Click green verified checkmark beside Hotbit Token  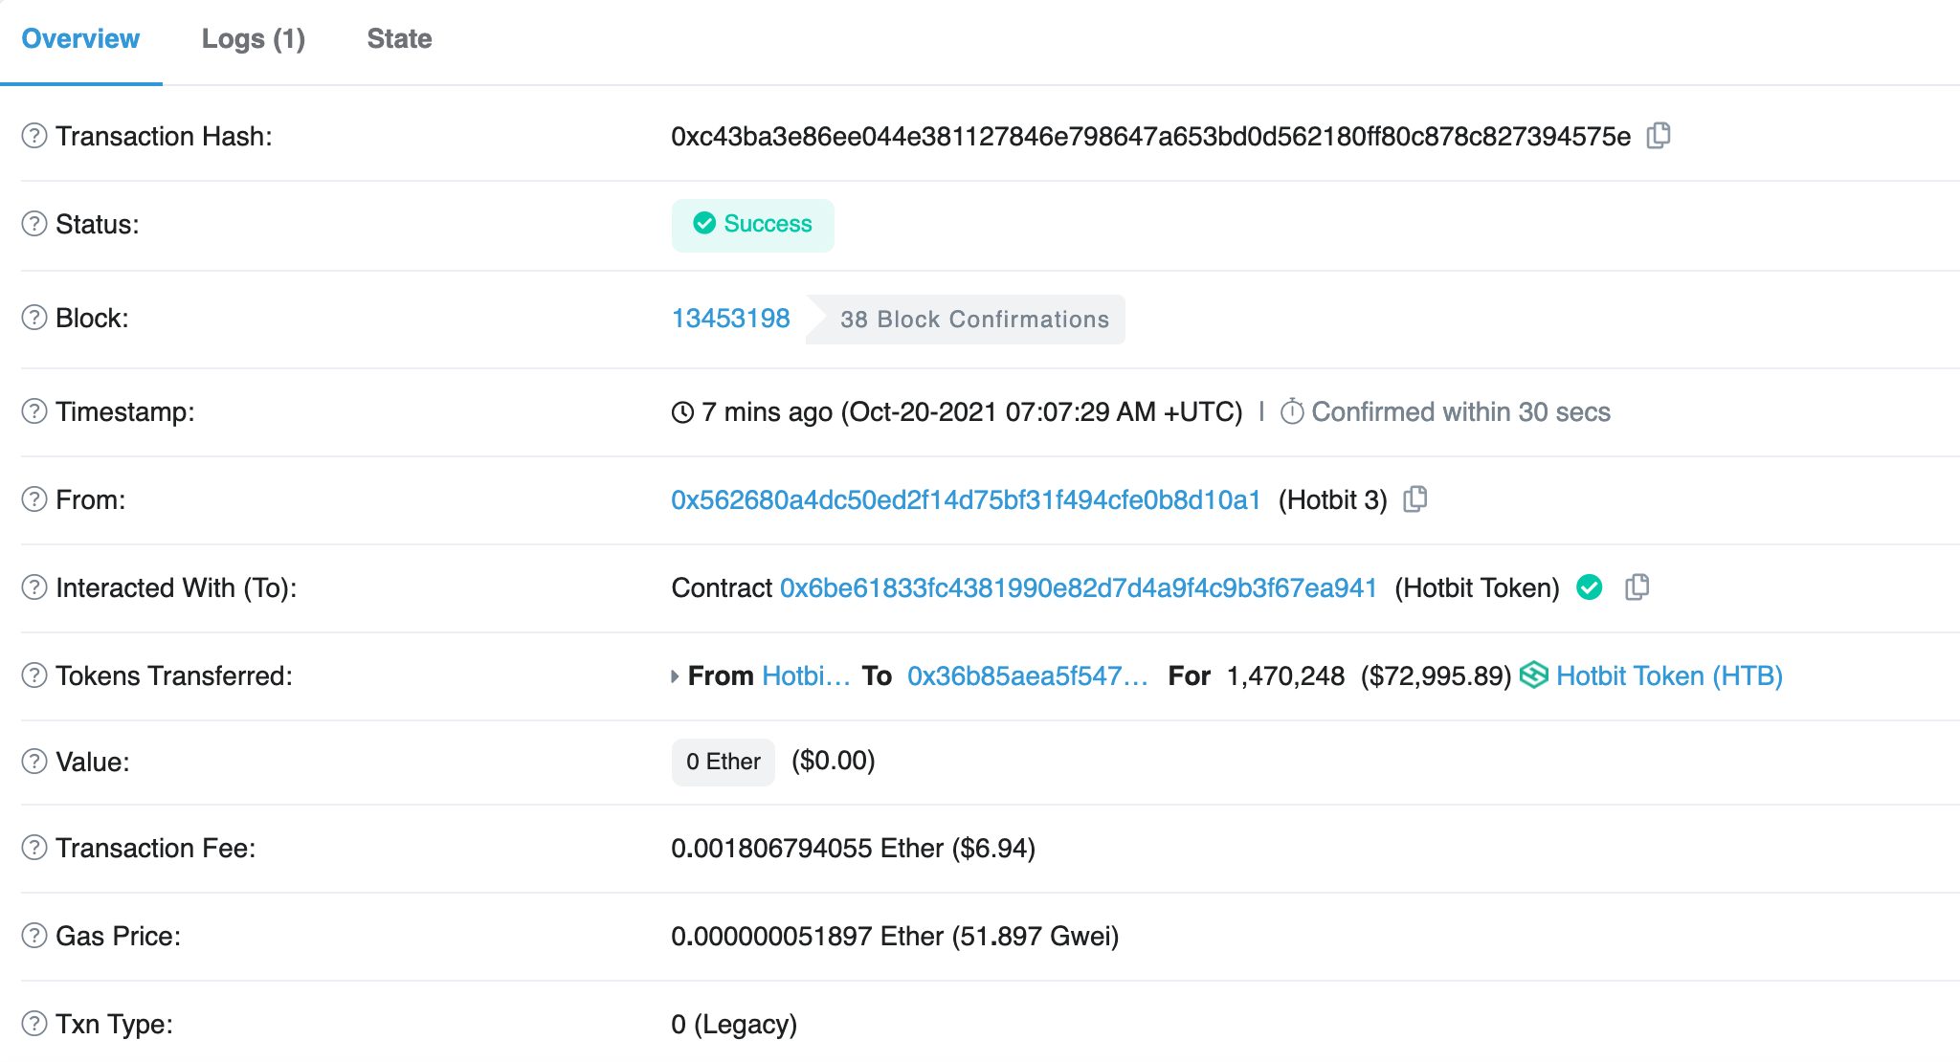(1590, 587)
